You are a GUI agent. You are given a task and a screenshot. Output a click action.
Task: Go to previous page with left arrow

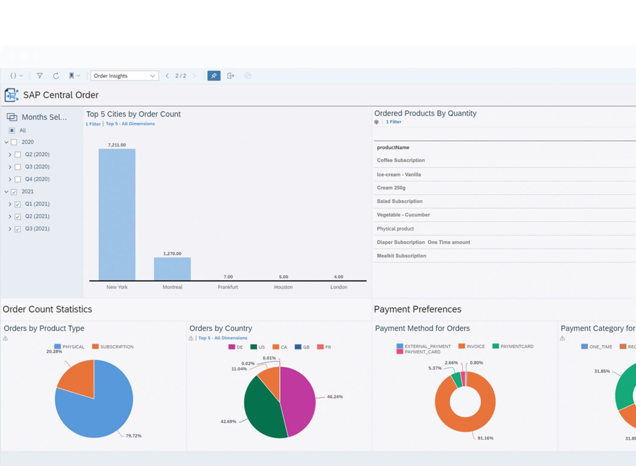[x=167, y=76]
